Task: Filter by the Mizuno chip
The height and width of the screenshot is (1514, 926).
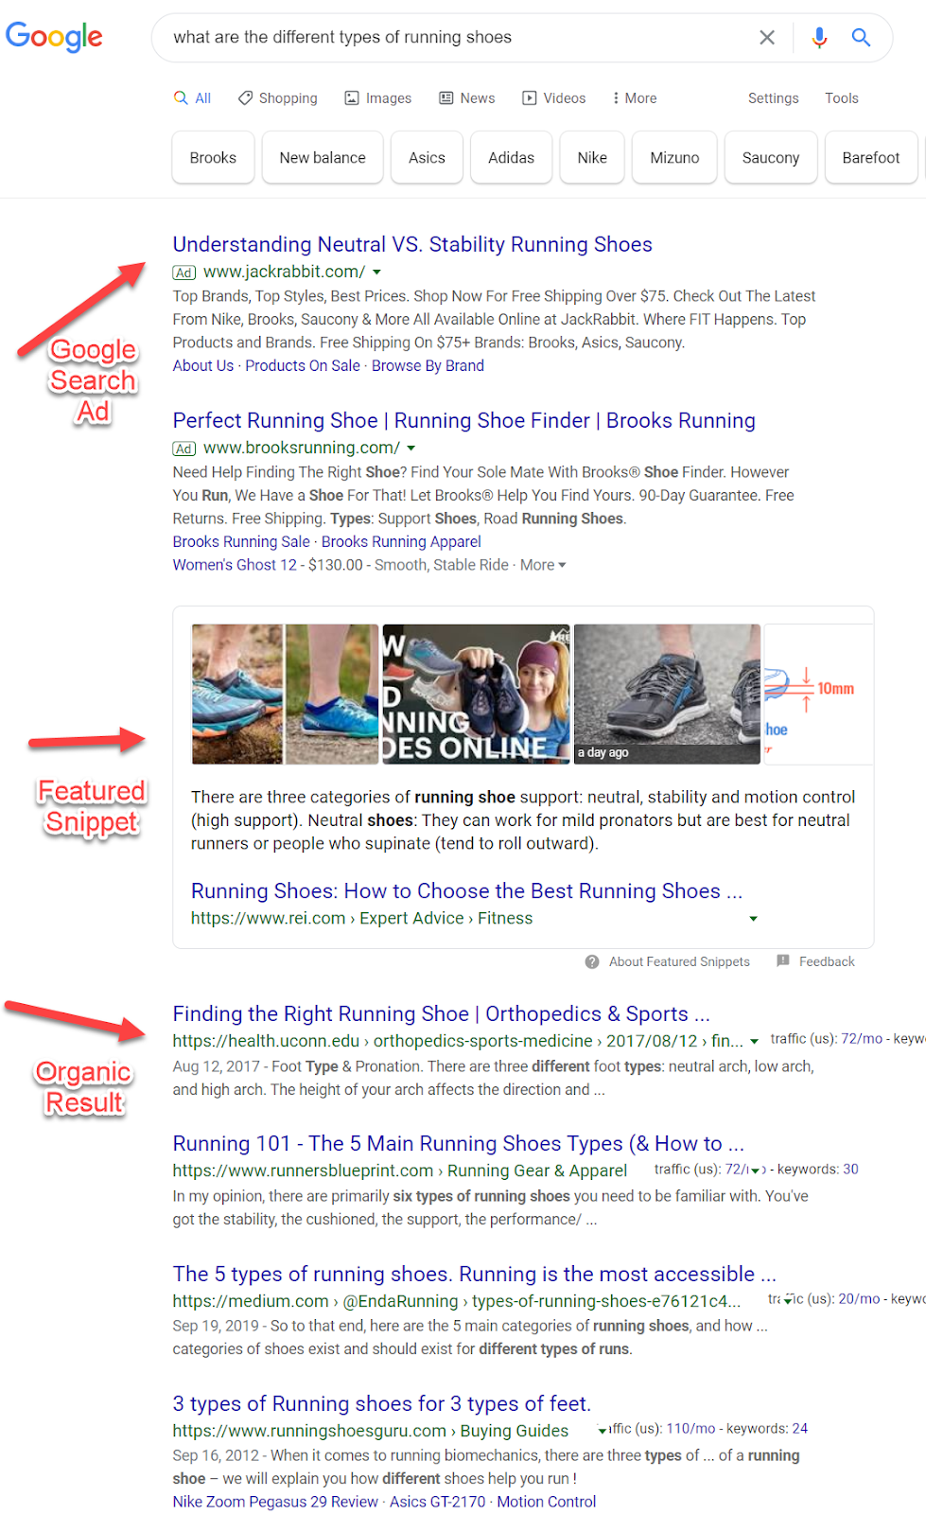Action: (x=674, y=157)
